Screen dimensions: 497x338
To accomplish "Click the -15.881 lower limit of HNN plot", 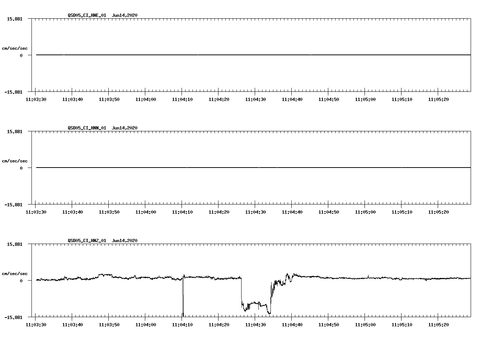I will click(13, 205).
